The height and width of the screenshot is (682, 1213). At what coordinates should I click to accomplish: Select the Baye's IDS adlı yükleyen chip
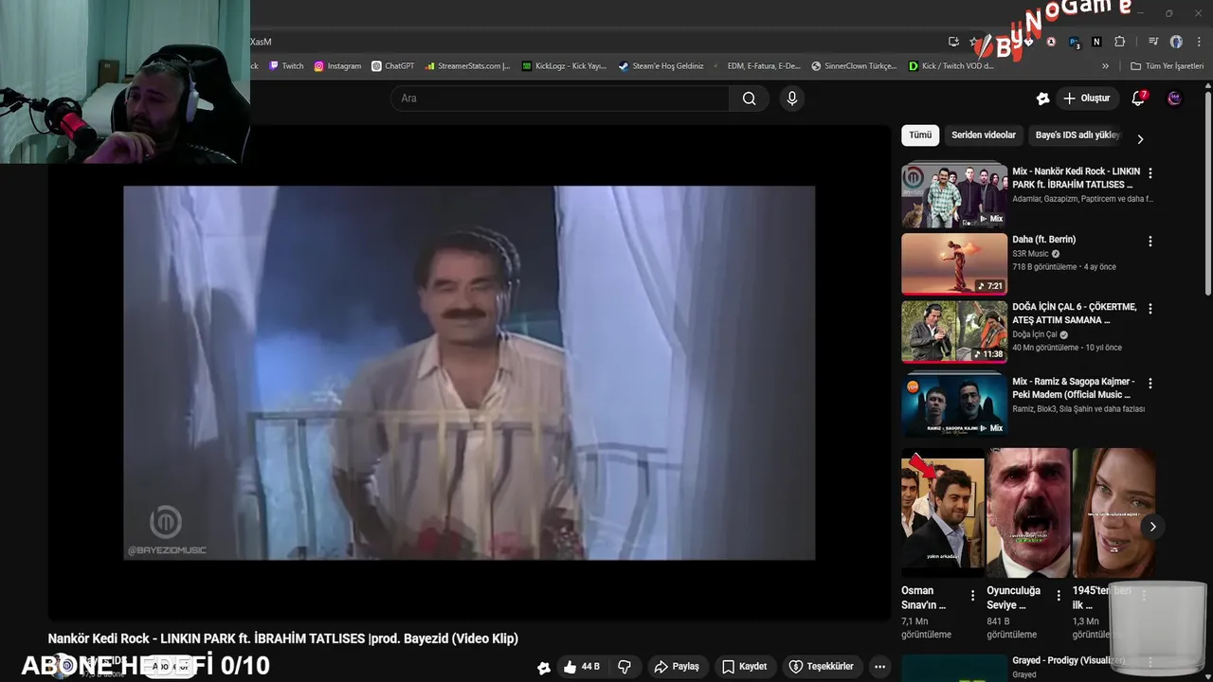[1077, 135]
